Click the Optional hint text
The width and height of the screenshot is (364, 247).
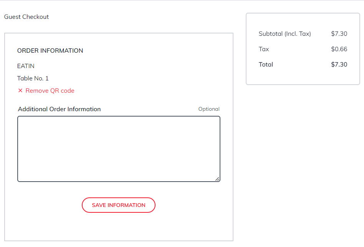[209, 109]
